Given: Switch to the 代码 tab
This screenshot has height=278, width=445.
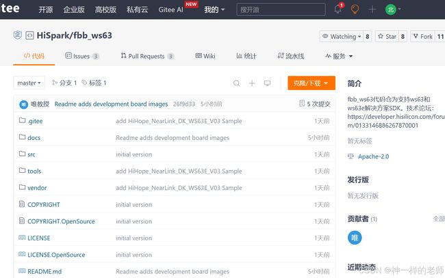Looking at the screenshot, I should pos(34,56).
